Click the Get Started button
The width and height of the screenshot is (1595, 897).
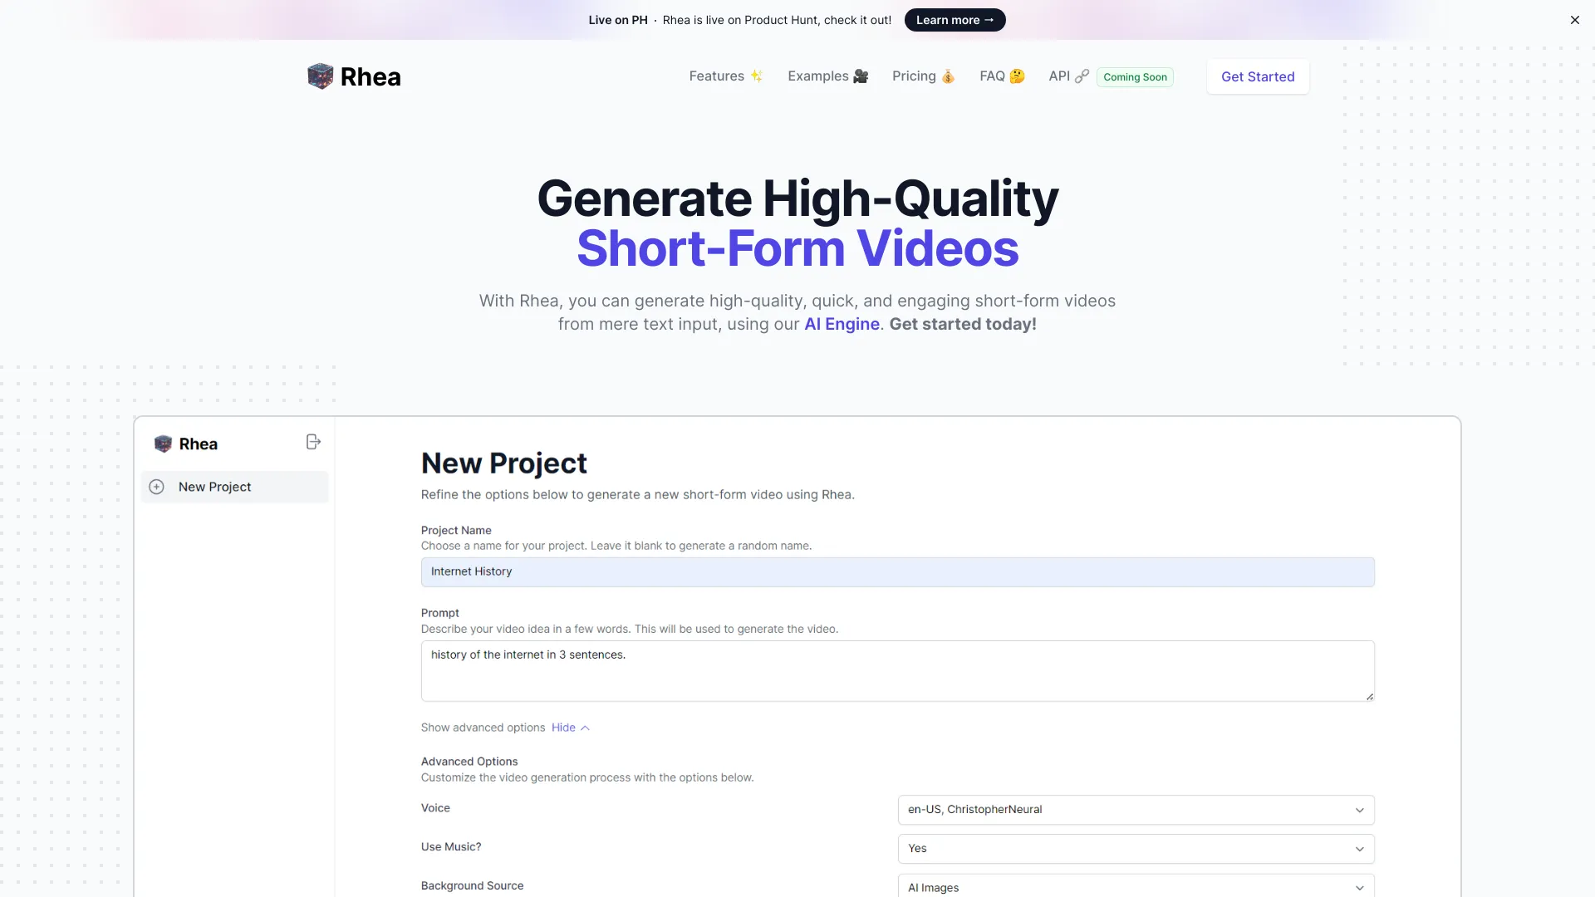[1257, 76]
